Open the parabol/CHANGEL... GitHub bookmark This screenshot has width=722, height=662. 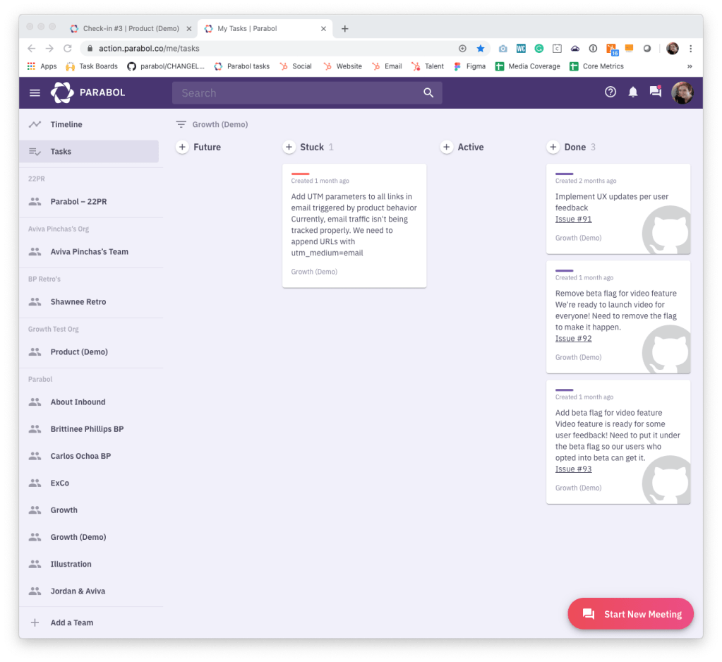(x=166, y=66)
